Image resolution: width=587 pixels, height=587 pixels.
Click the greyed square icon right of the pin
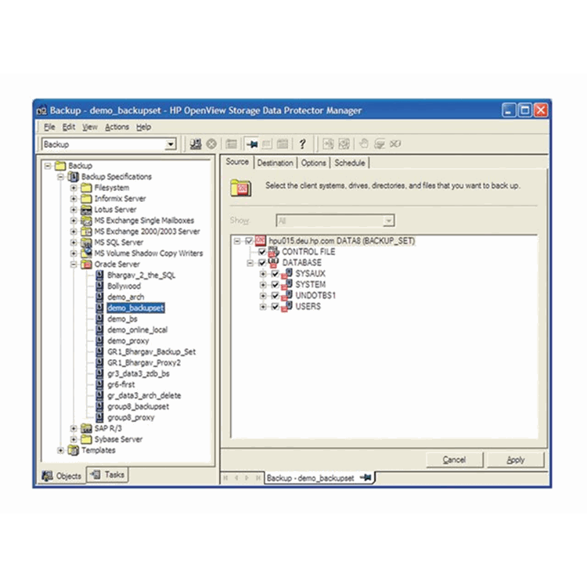click(267, 144)
